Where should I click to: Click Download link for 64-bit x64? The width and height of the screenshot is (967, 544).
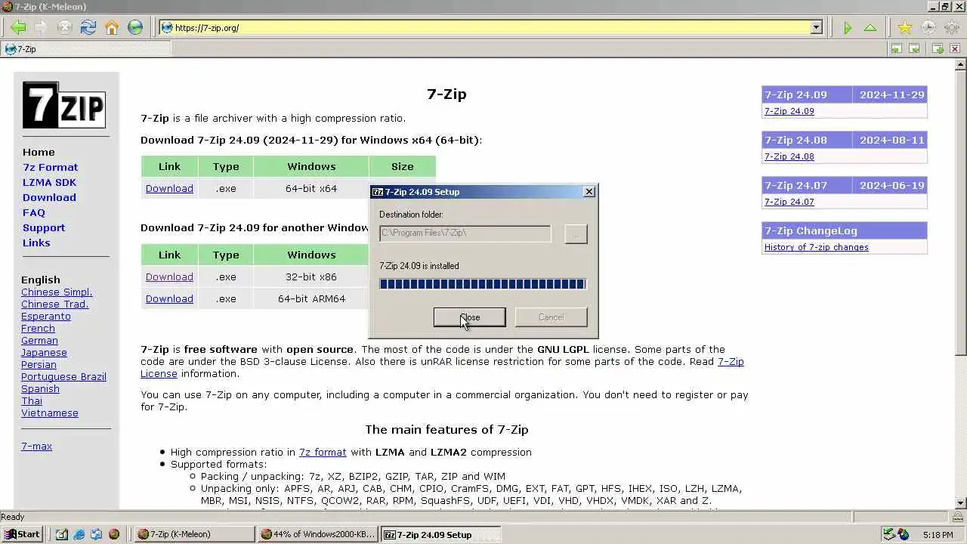[x=169, y=188]
